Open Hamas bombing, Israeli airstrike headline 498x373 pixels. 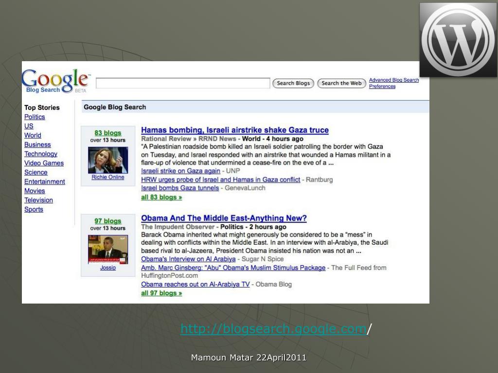pos(235,130)
